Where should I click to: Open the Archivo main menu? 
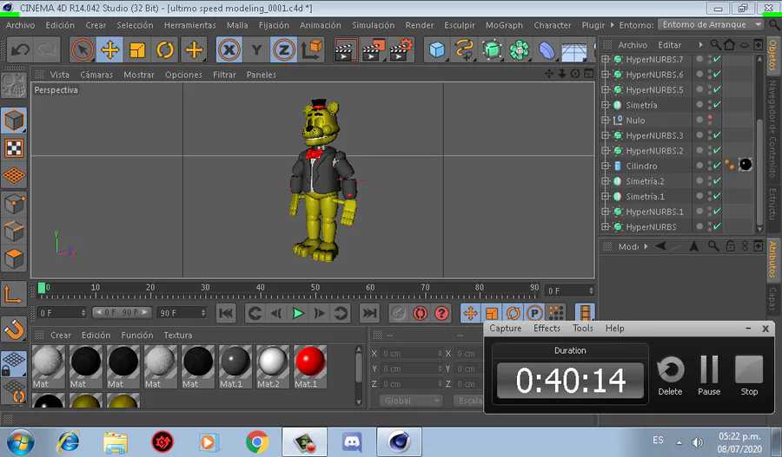20,25
